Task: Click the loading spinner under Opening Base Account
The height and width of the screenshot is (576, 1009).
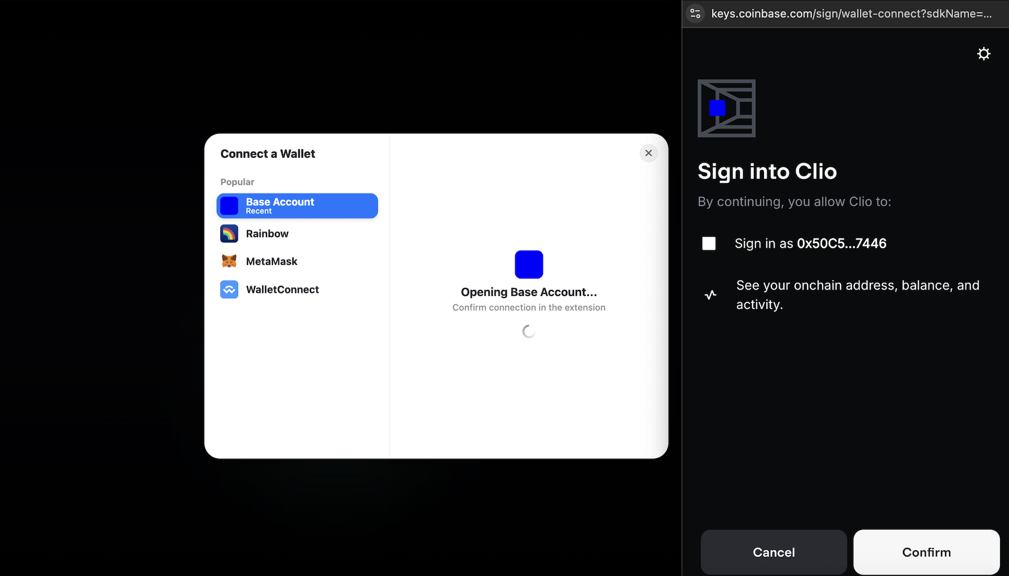Action: 528,331
